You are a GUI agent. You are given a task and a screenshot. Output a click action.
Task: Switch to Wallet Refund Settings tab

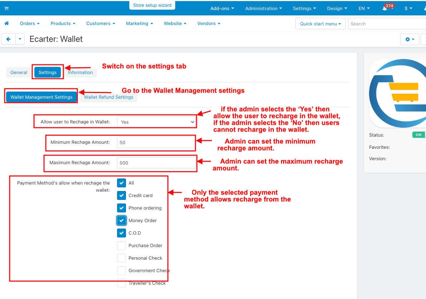coord(108,97)
